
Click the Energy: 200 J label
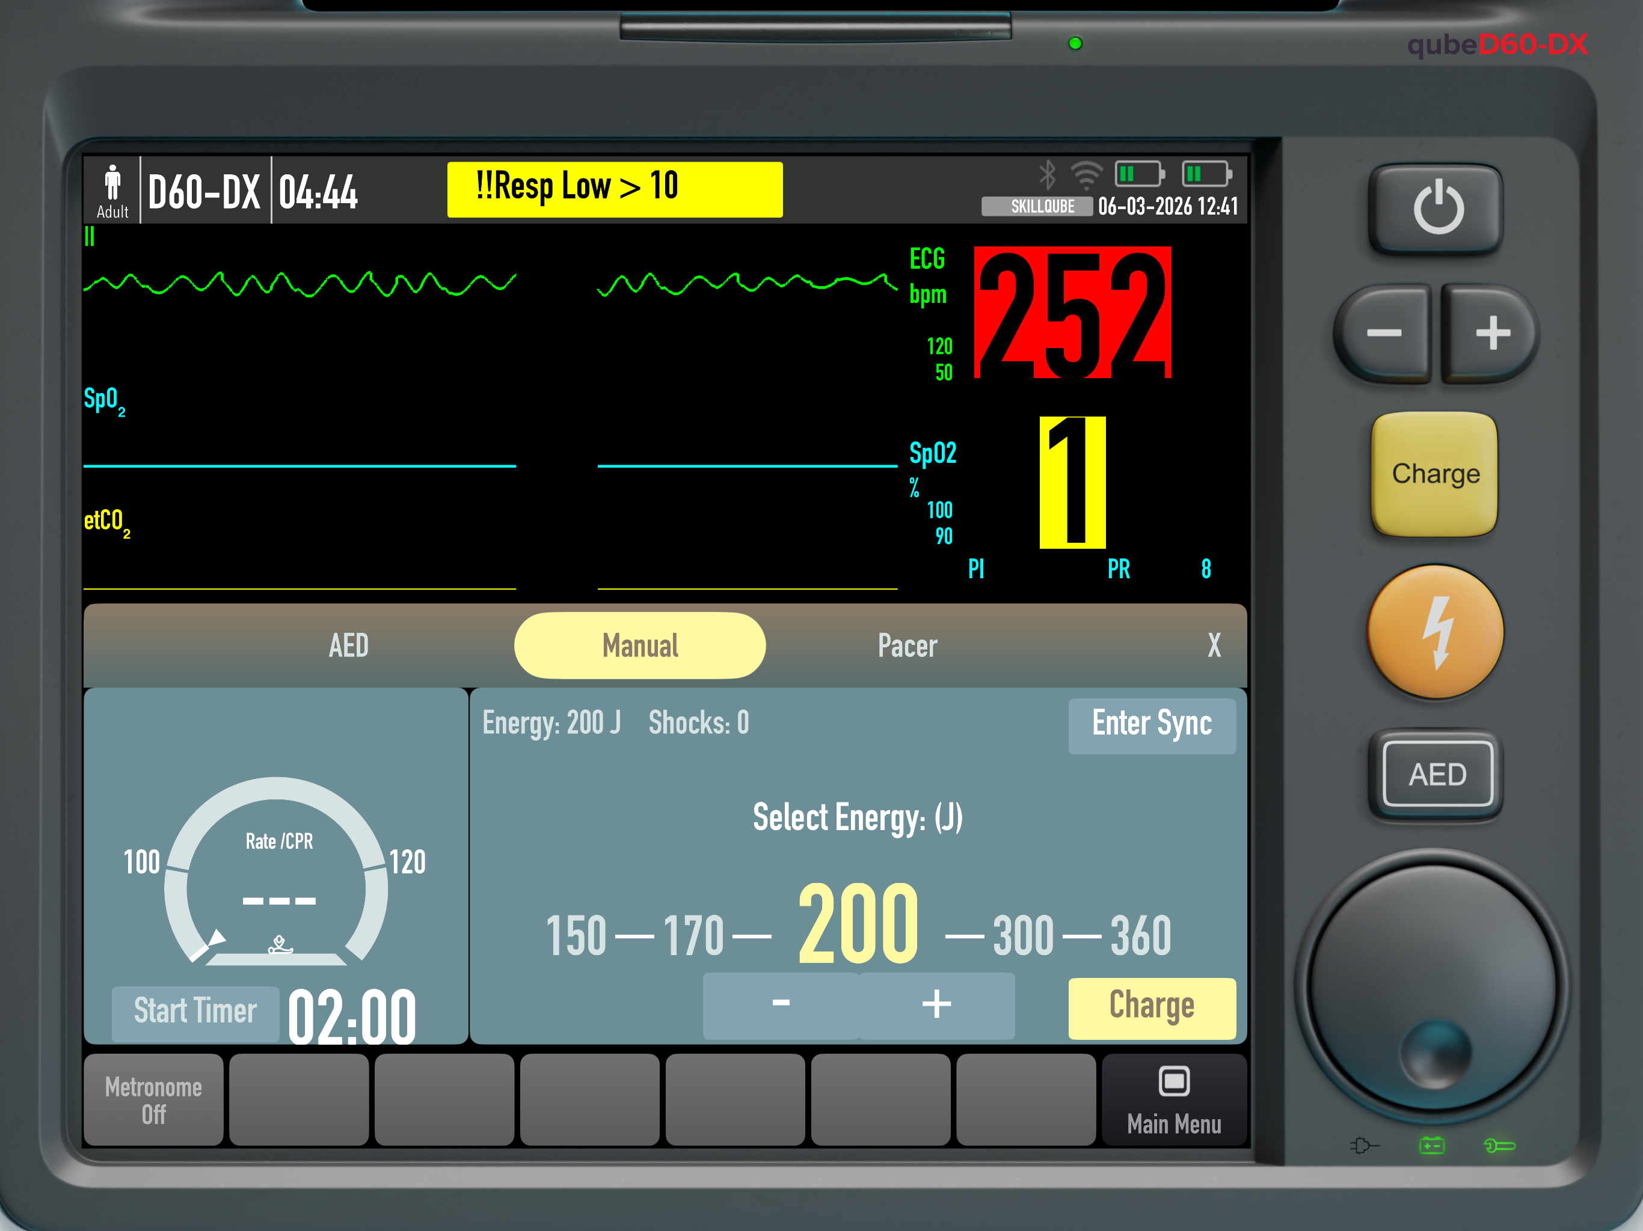click(x=551, y=722)
